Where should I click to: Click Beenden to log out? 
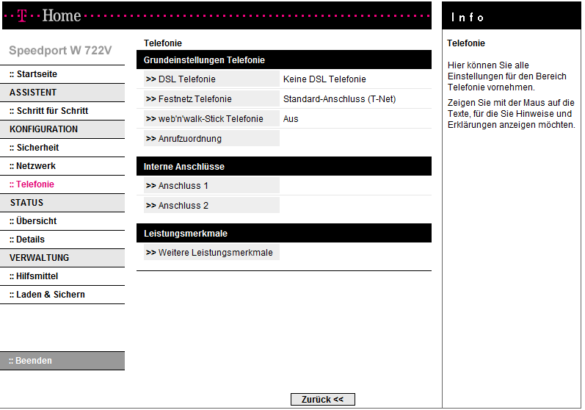coord(31,361)
